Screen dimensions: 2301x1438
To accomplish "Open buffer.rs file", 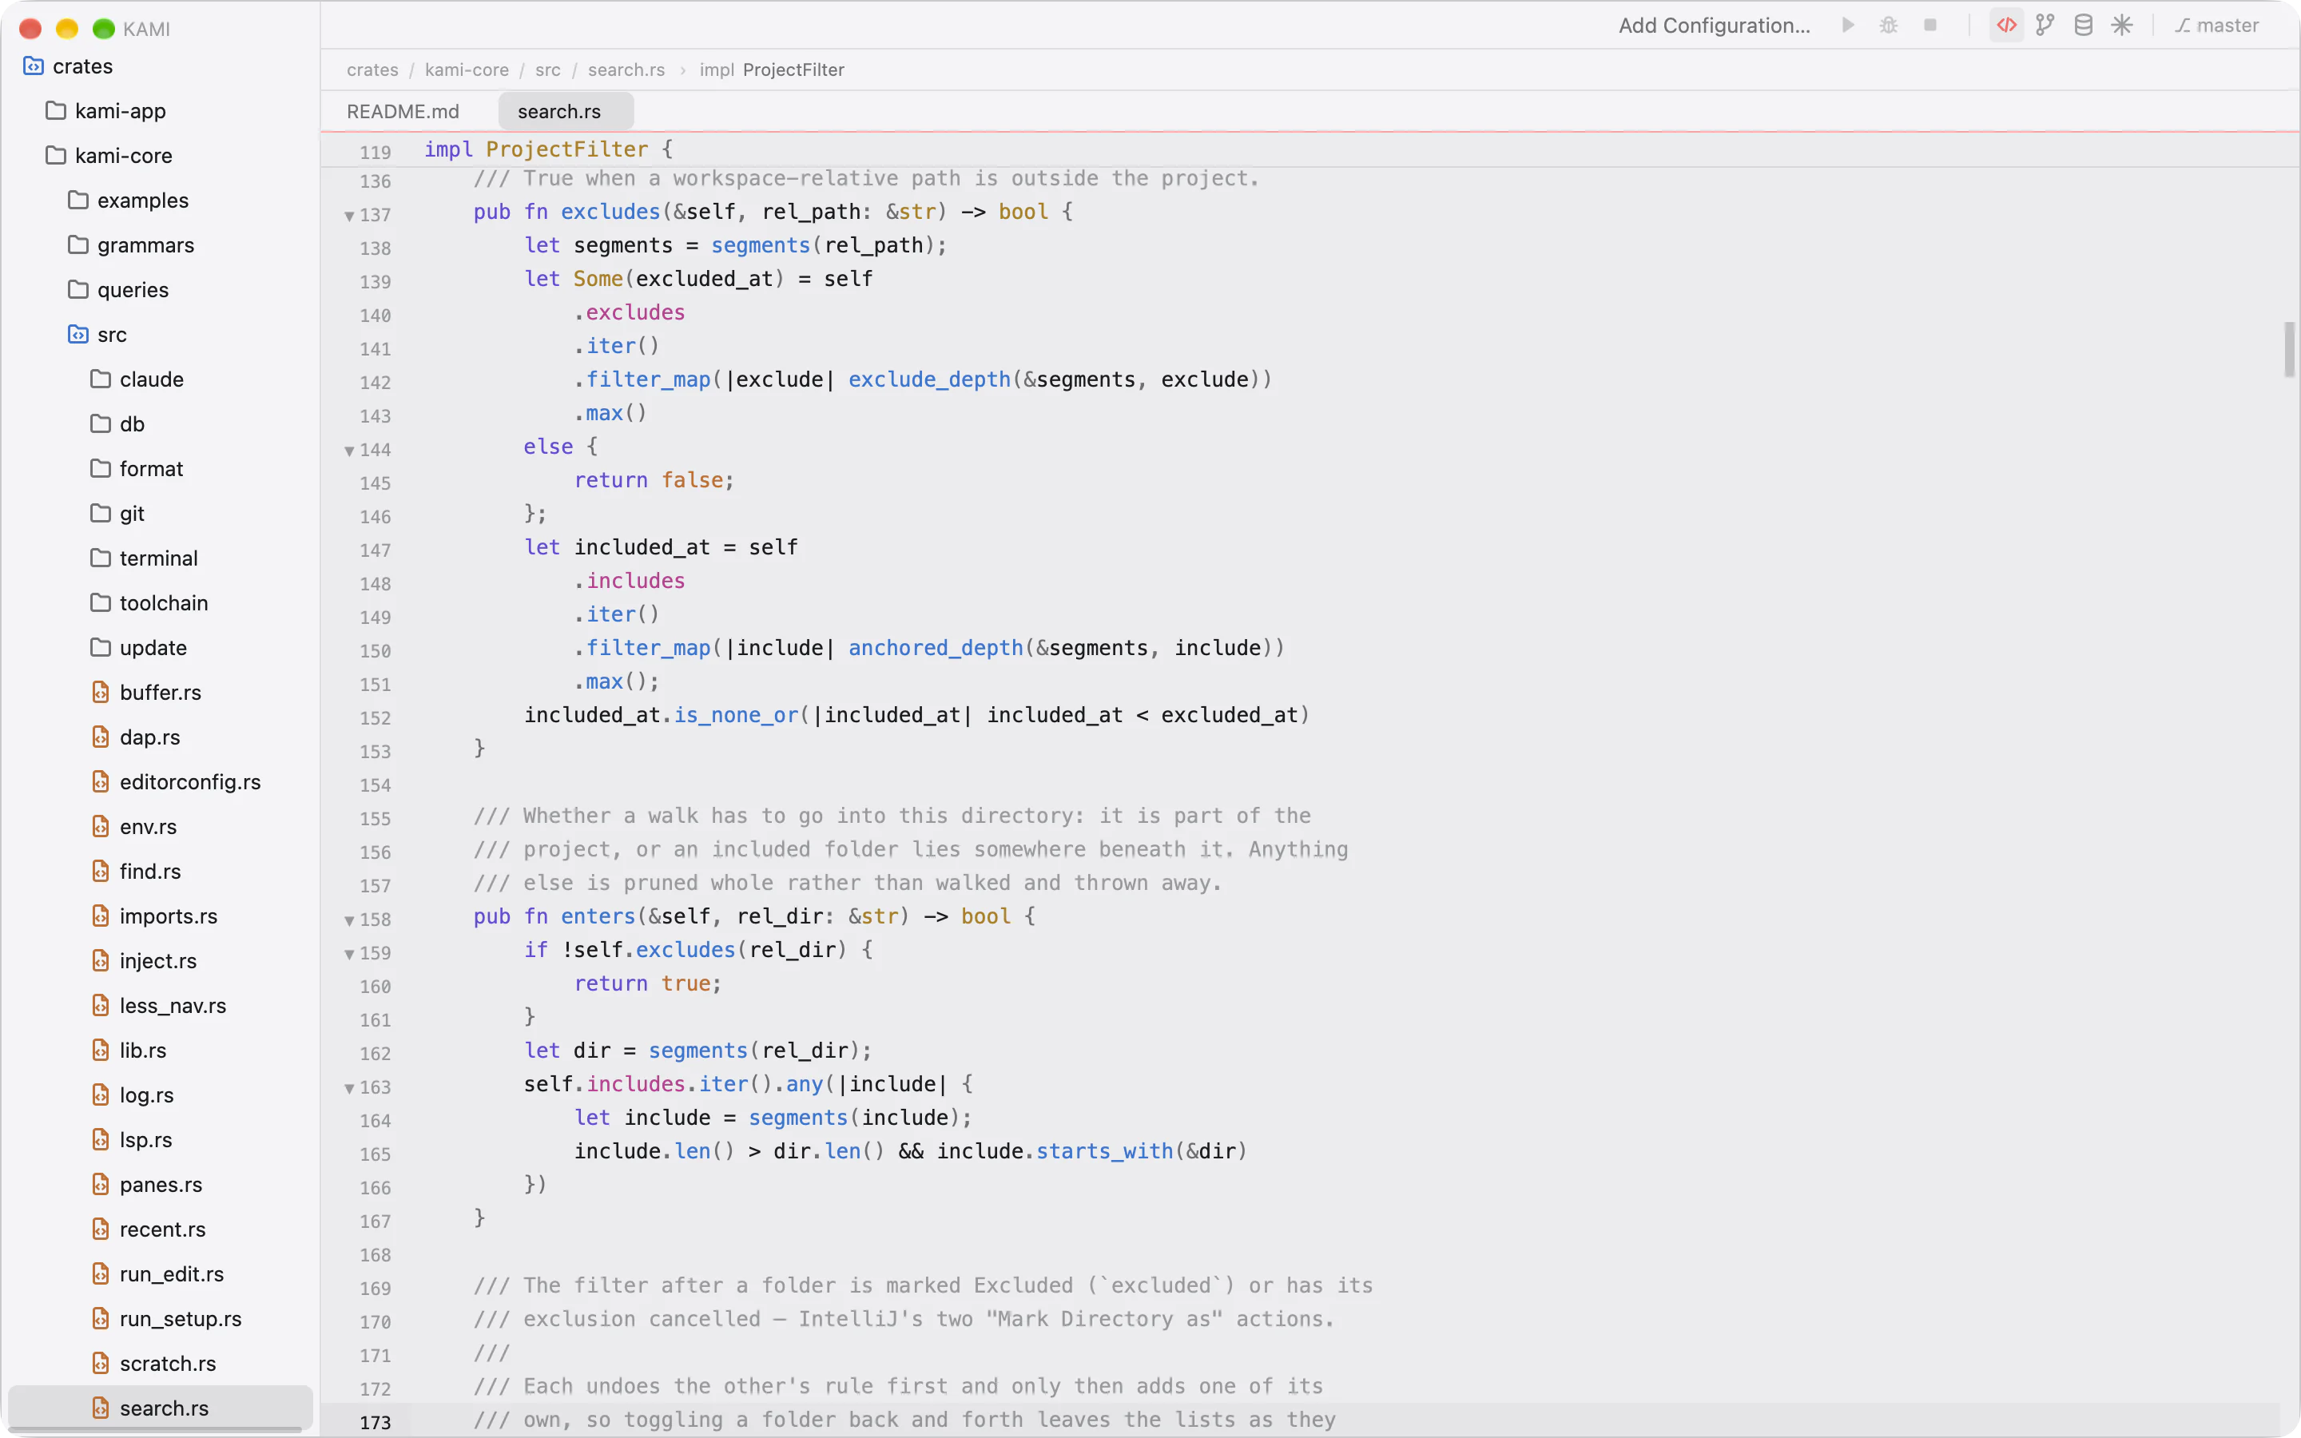I will tap(160, 693).
